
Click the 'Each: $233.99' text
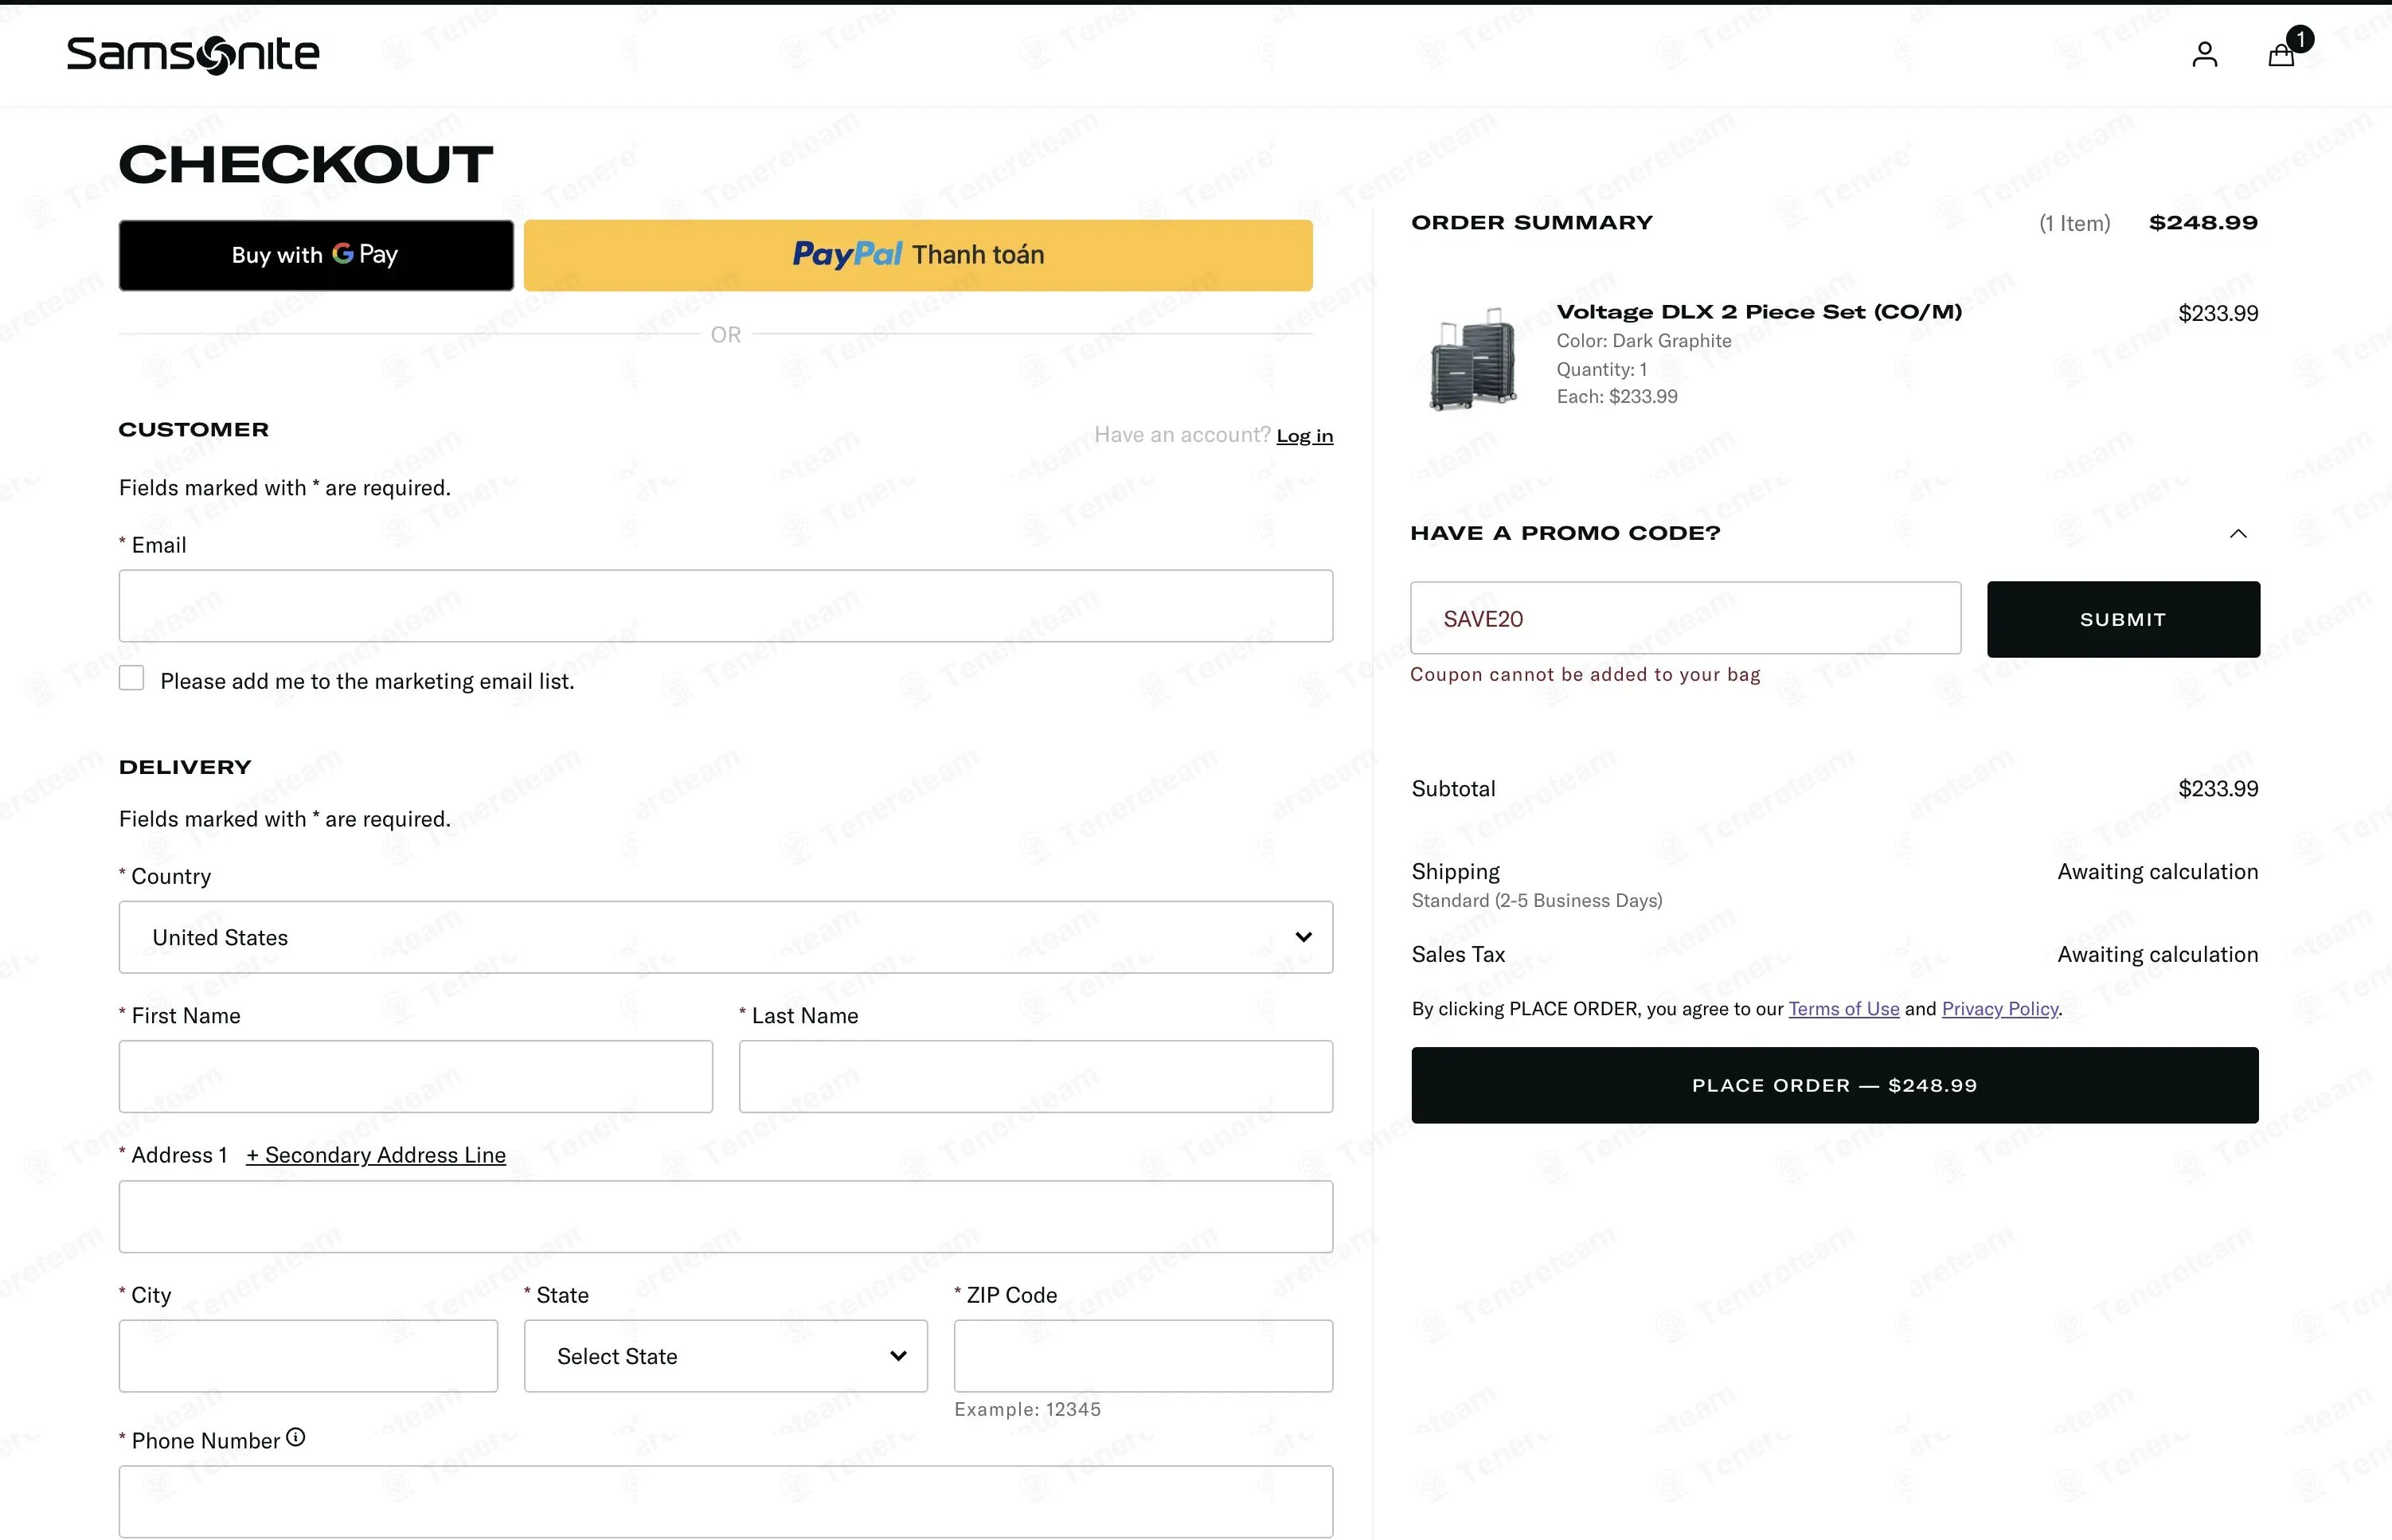(x=1617, y=397)
